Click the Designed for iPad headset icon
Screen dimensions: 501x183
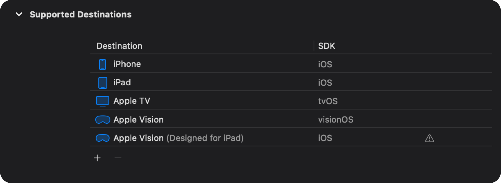point(103,138)
